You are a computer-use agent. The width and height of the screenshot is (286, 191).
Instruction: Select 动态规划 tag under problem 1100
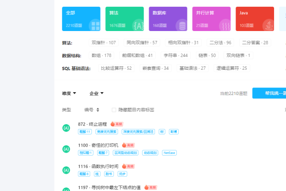coord(150,153)
